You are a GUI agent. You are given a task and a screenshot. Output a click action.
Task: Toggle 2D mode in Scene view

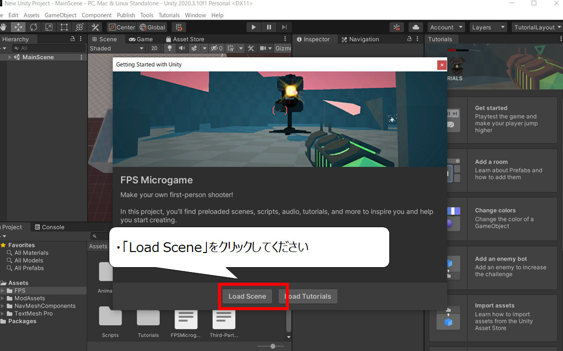pos(154,48)
